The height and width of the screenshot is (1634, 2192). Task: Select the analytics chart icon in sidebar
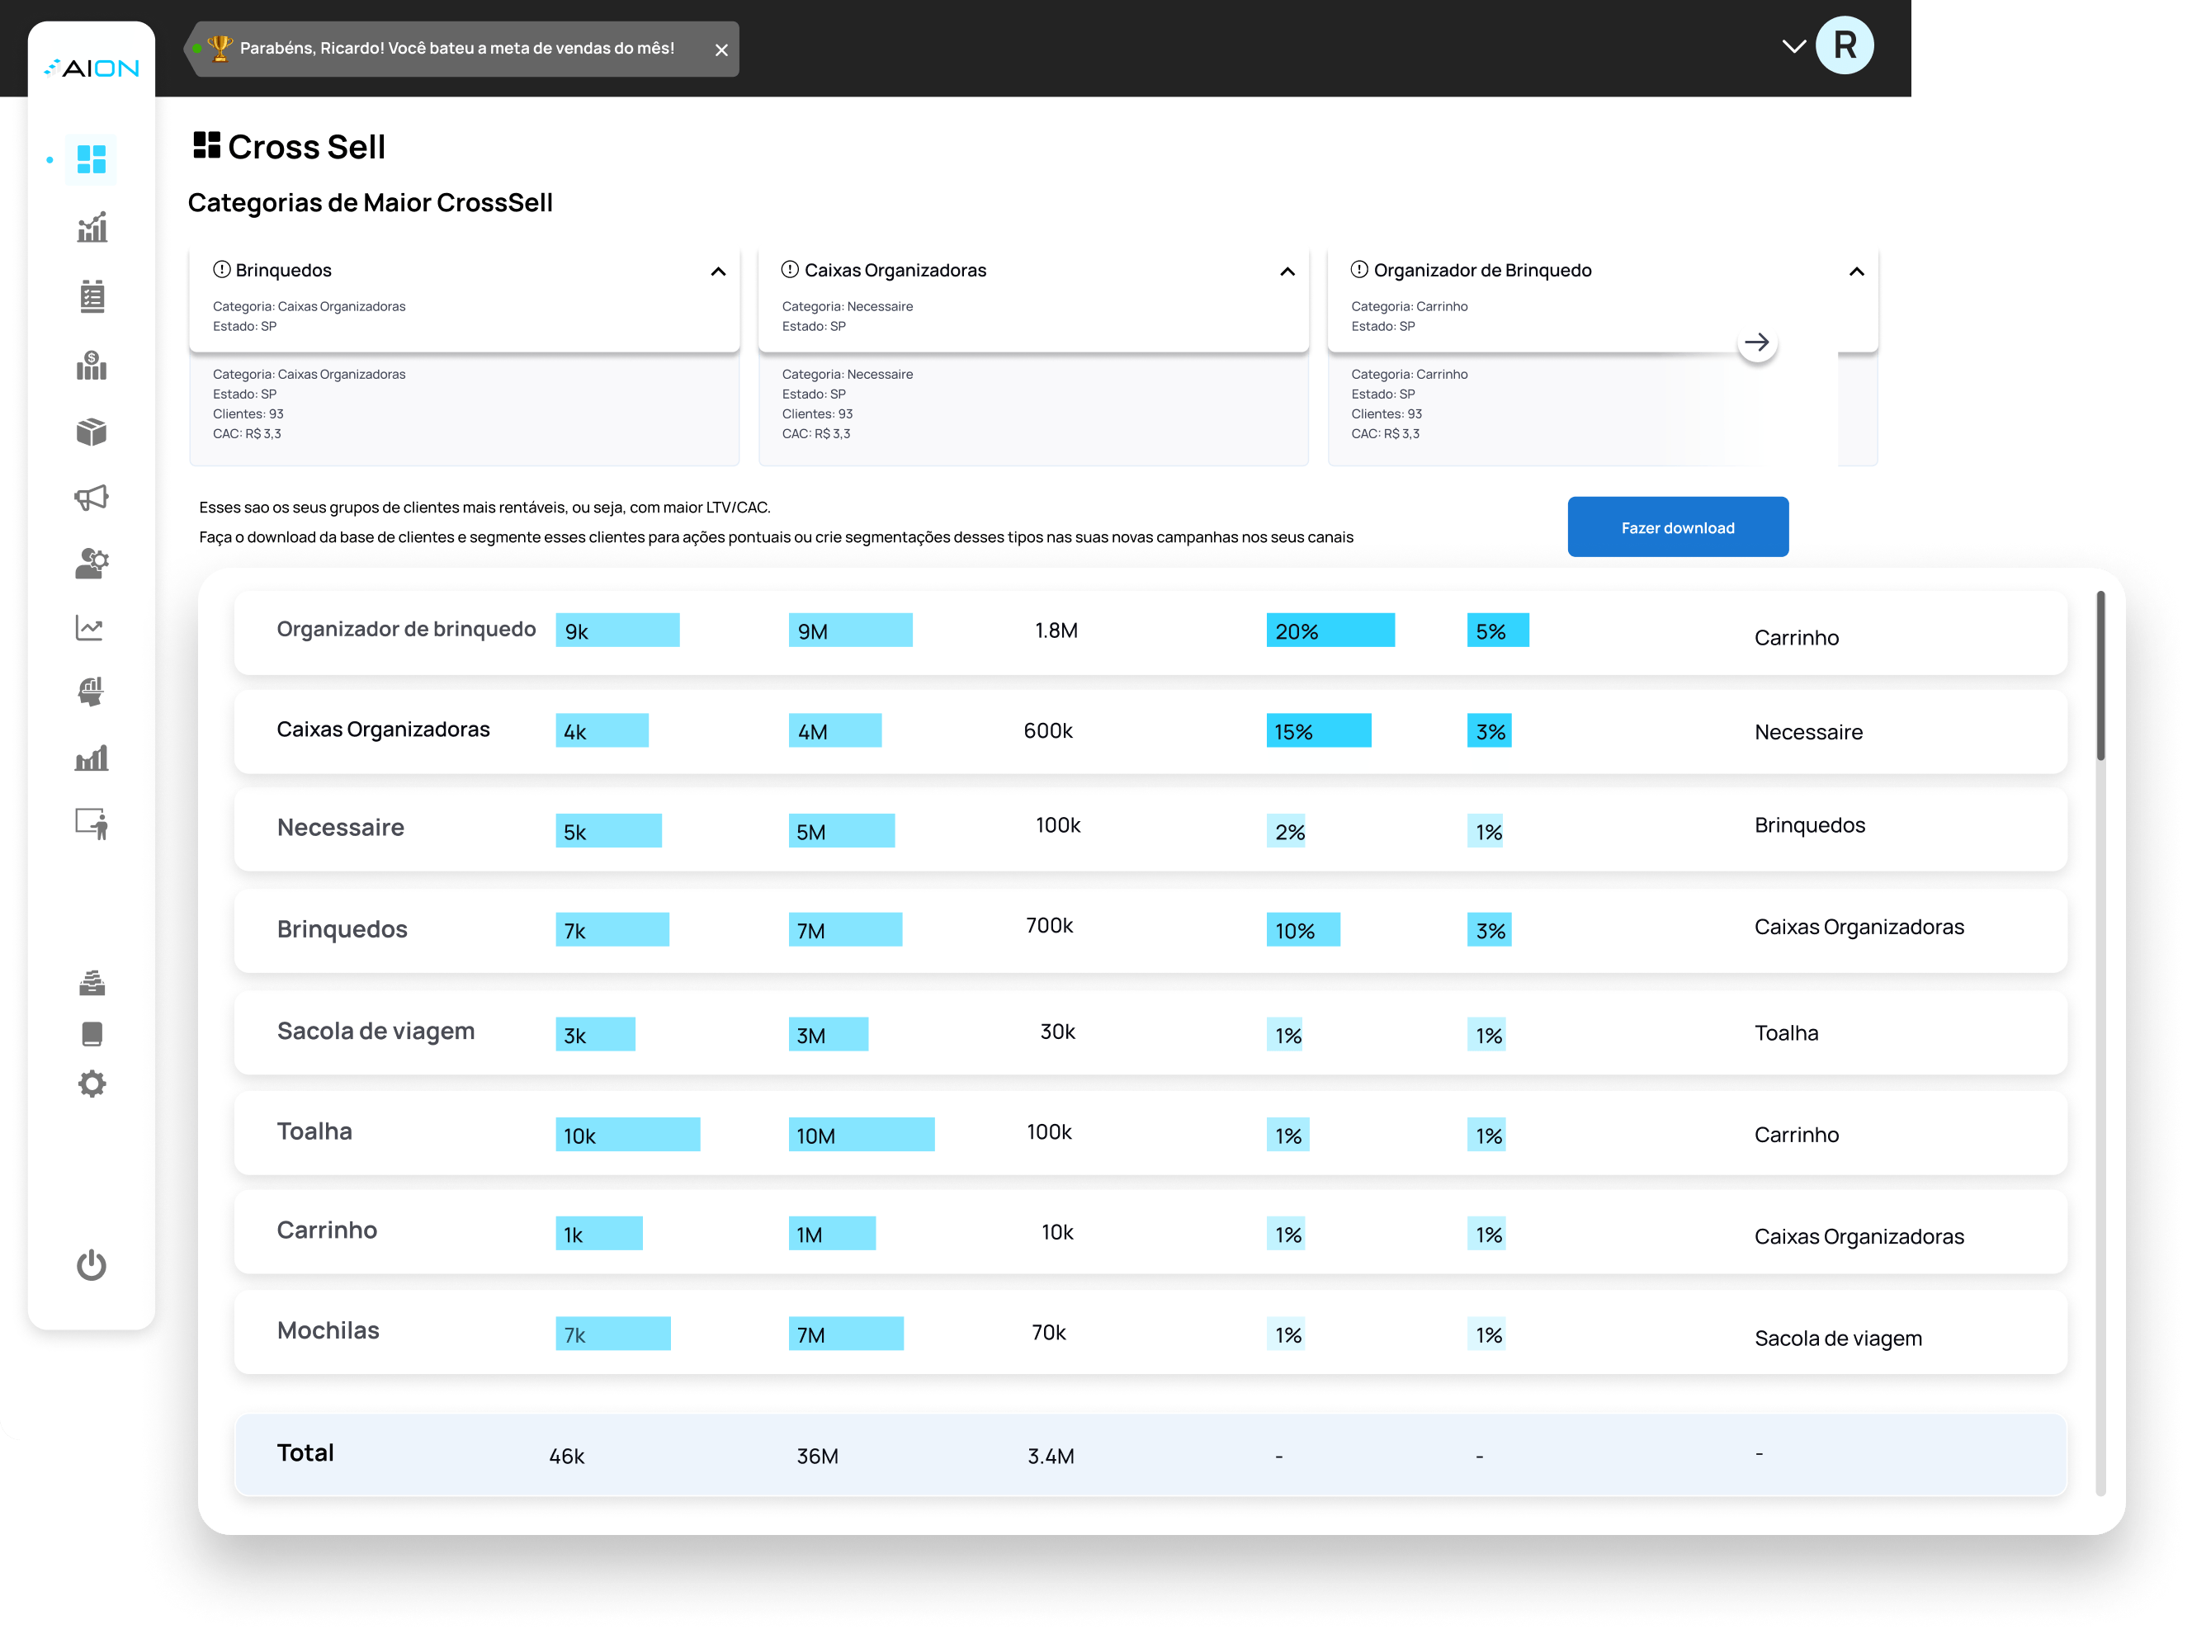click(92, 226)
